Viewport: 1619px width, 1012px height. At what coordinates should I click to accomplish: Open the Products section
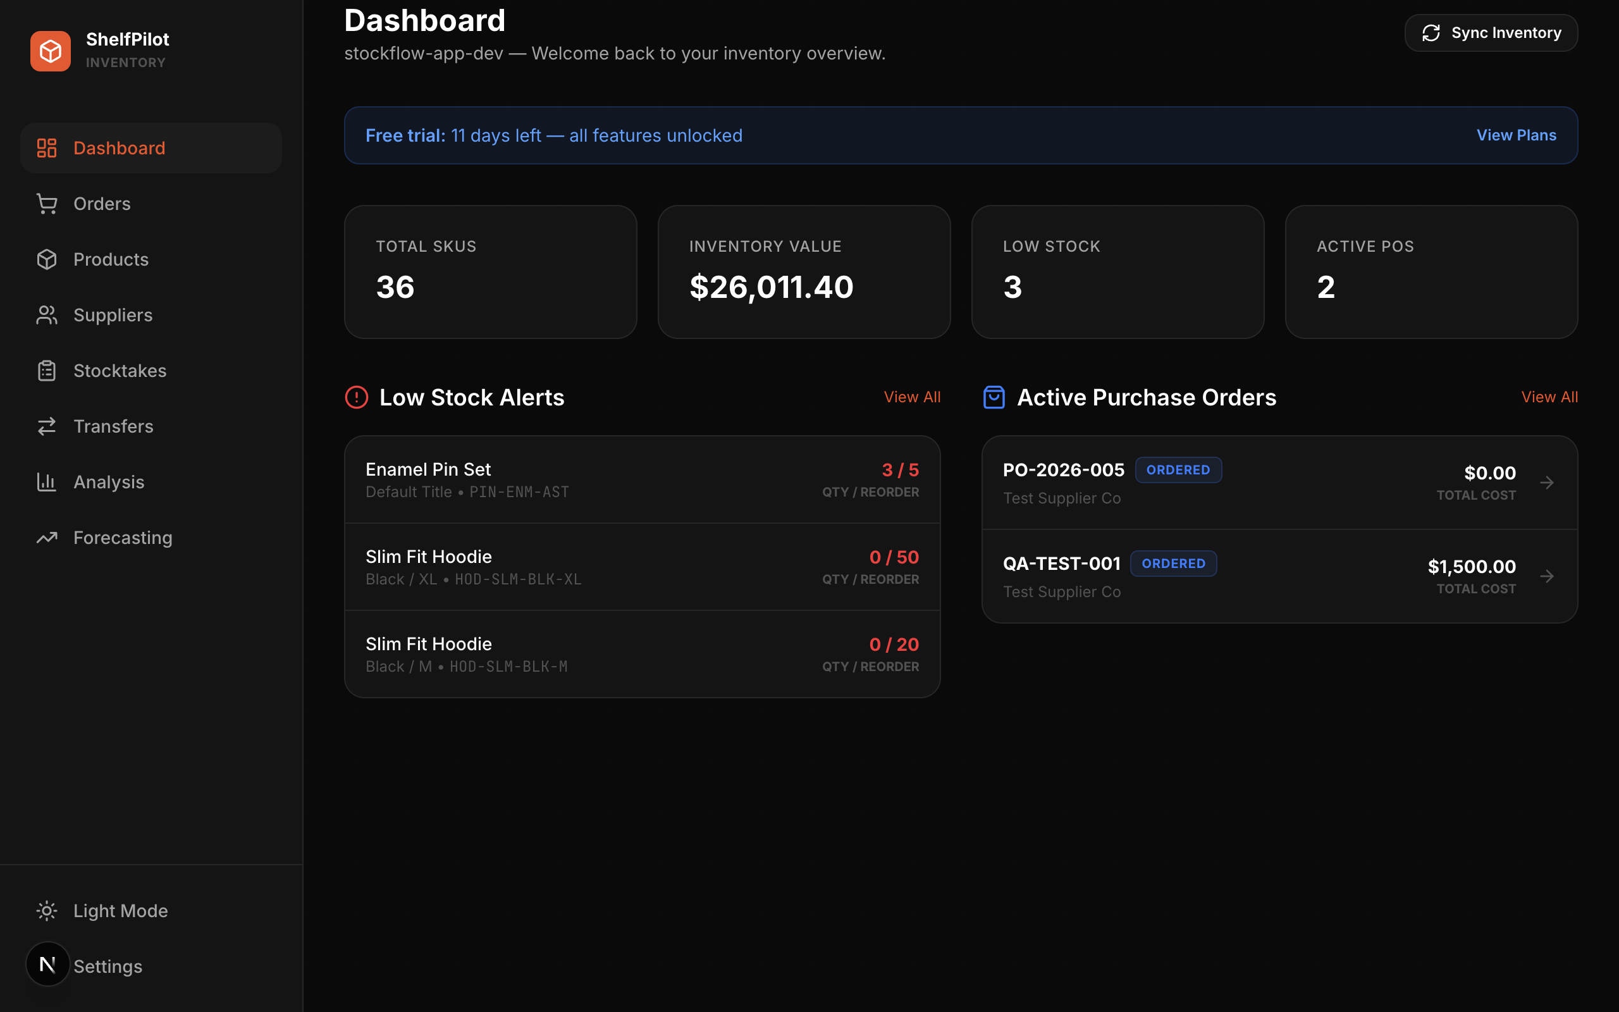(x=151, y=259)
